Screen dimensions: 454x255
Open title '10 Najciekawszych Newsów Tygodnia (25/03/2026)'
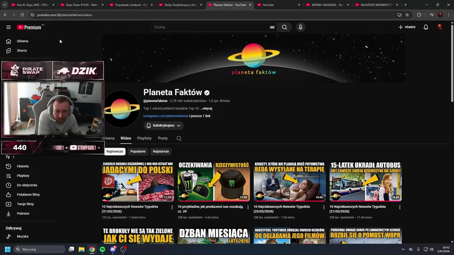click(282, 209)
